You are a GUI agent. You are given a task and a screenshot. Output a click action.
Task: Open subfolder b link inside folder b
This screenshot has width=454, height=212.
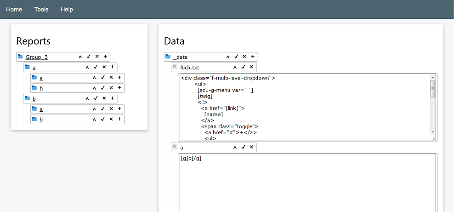(x=41, y=120)
